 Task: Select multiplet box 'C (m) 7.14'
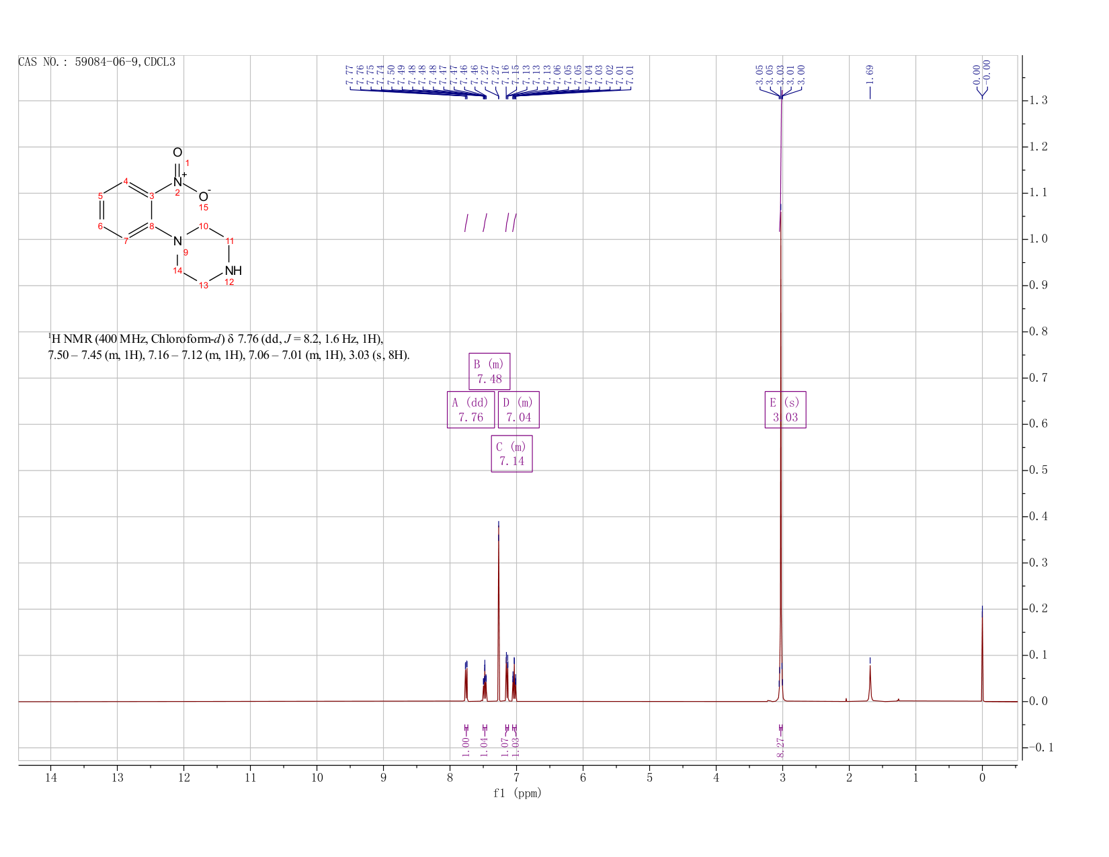[512, 454]
